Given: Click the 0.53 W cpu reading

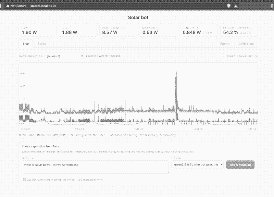Looking at the screenshot, I should coord(150,32).
